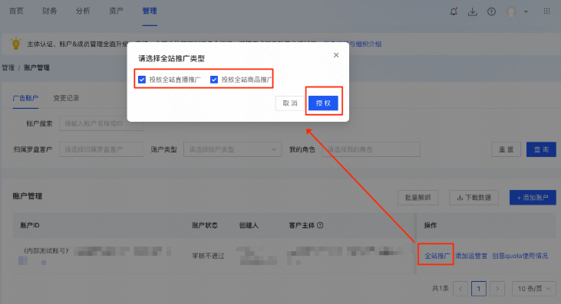Open the 分析 menu

(83, 11)
